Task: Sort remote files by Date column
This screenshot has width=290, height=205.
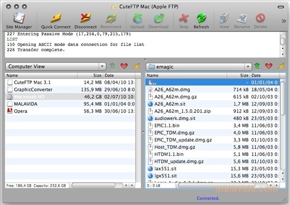Action: coord(265,76)
